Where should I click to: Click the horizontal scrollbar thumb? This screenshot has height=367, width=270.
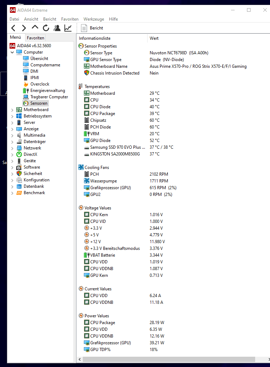169,359
